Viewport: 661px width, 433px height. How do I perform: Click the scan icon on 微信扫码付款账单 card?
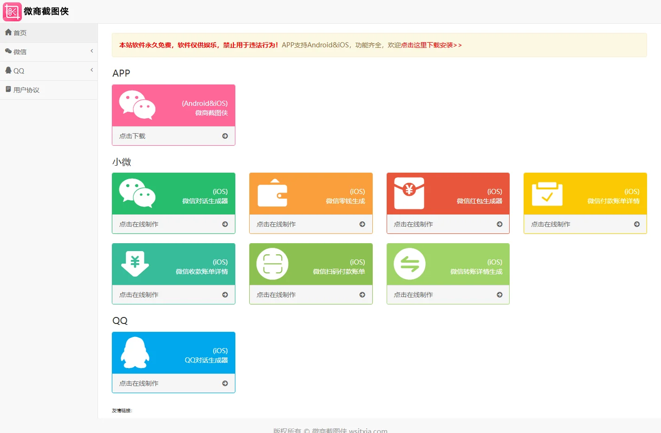pos(272,264)
